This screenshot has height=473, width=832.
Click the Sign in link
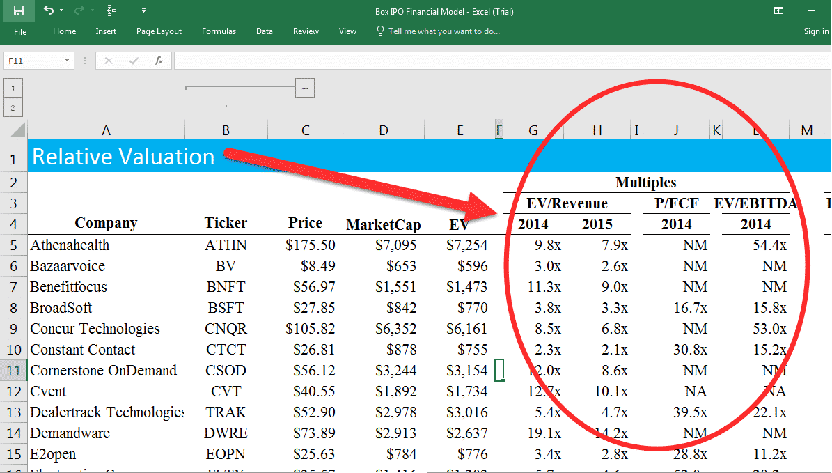(816, 31)
